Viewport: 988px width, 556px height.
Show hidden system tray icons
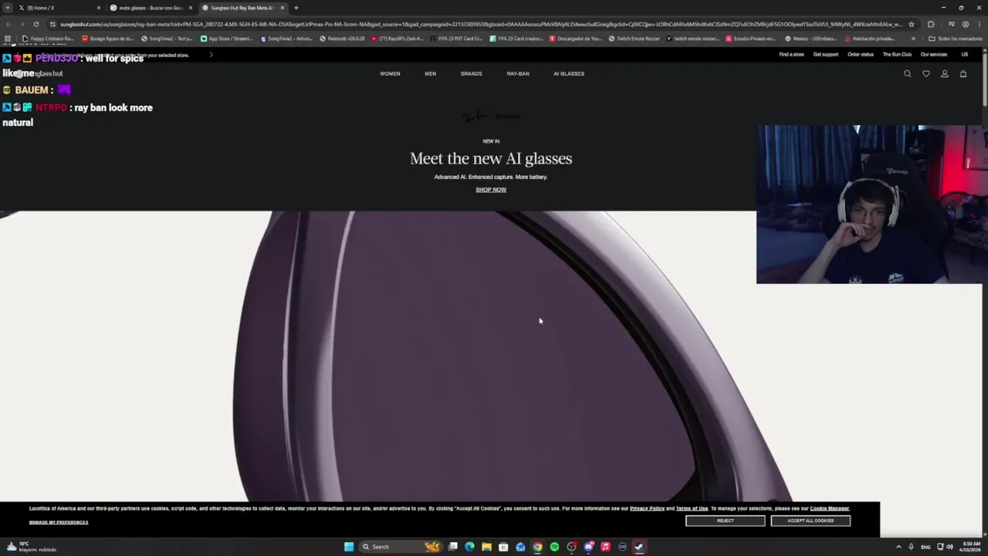click(898, 547)
